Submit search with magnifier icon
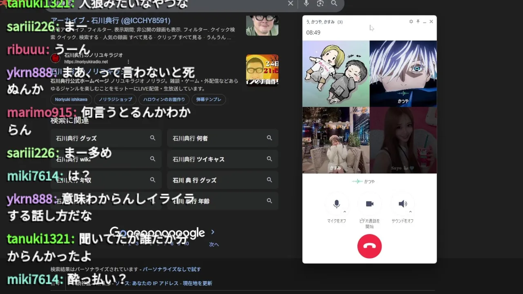The height and width of the screenshot is (294, 523). 334,3
